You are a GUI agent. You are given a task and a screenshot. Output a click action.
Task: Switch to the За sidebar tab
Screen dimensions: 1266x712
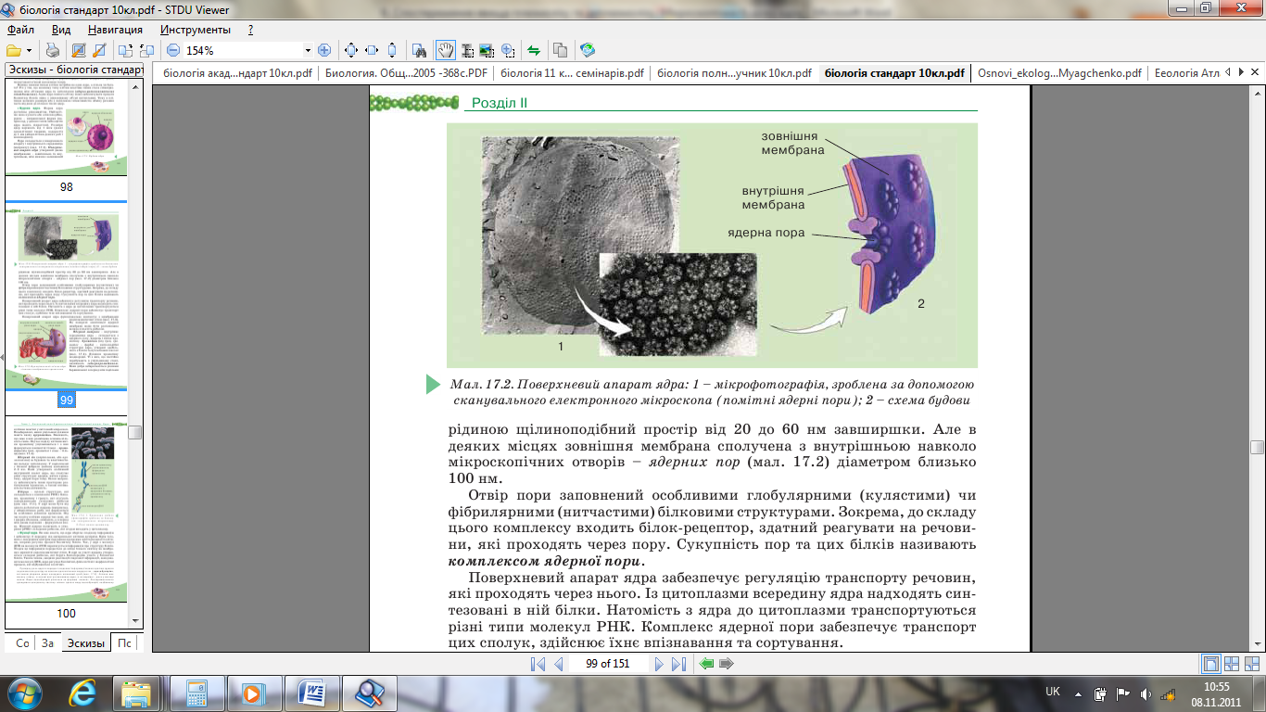(47, 642)
